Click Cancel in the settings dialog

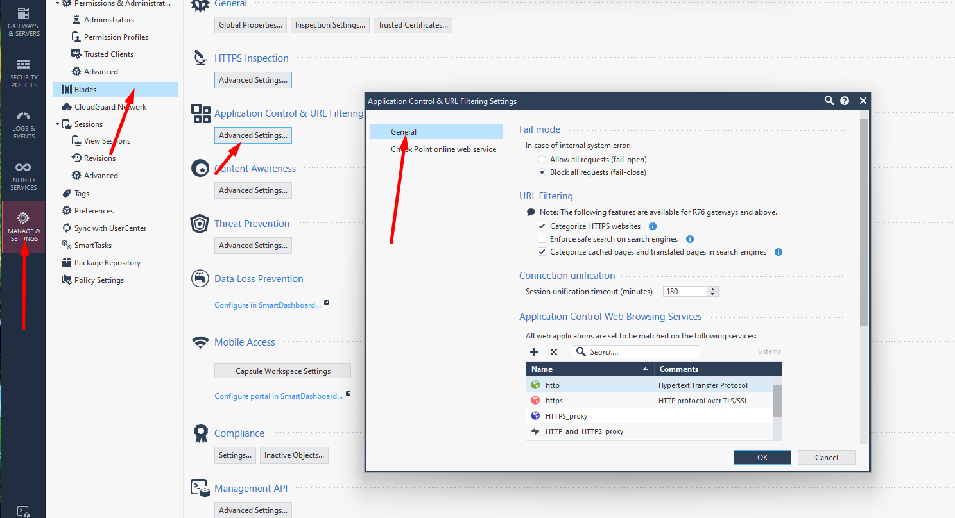tap(827, 457)
